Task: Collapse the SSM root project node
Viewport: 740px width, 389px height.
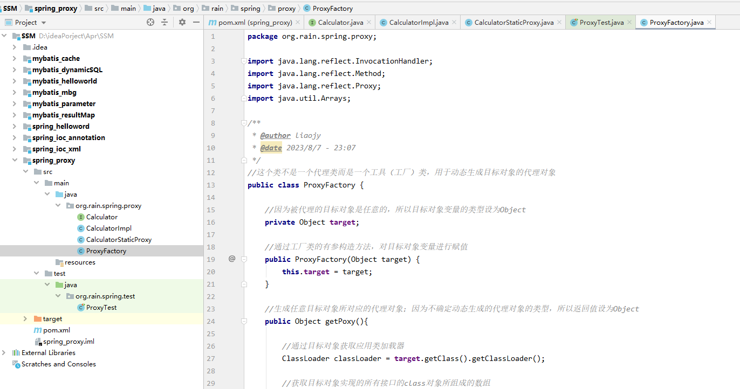Action: click(x=5, y=36)
